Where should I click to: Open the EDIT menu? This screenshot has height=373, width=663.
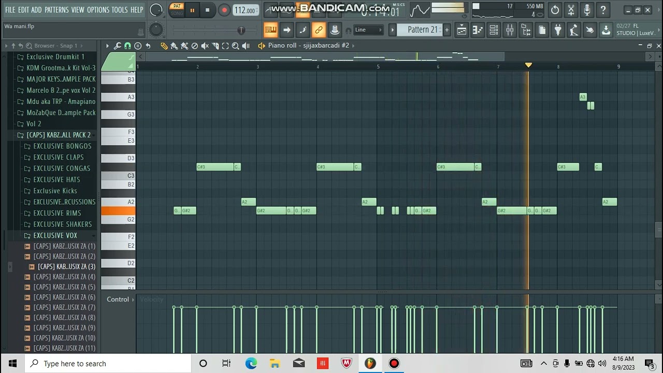click(23, 10)
